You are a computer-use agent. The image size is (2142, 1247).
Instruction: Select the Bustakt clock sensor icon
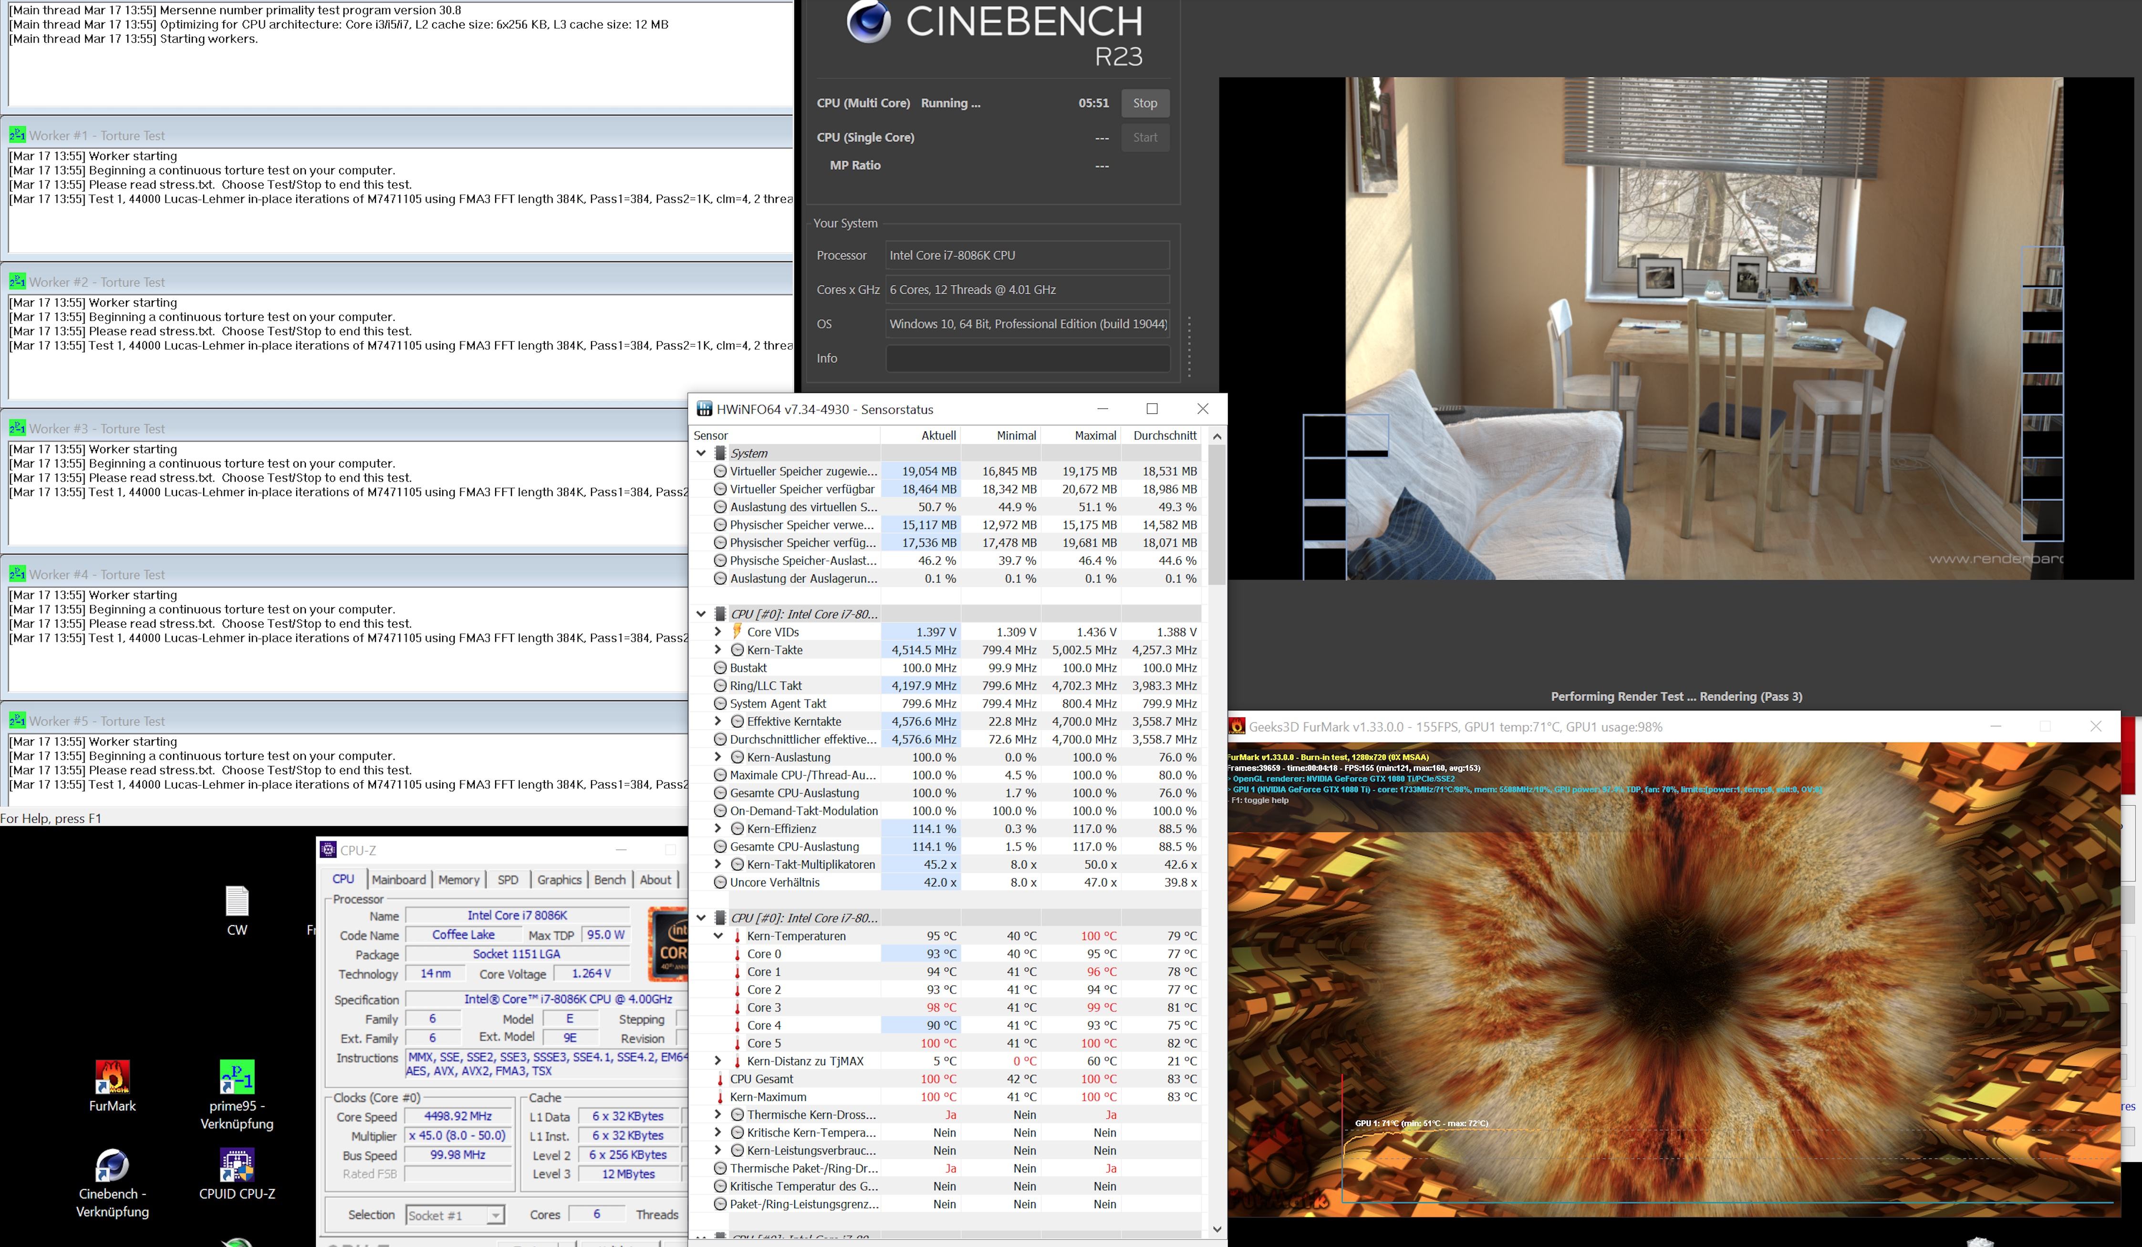[x=720, y=668]
